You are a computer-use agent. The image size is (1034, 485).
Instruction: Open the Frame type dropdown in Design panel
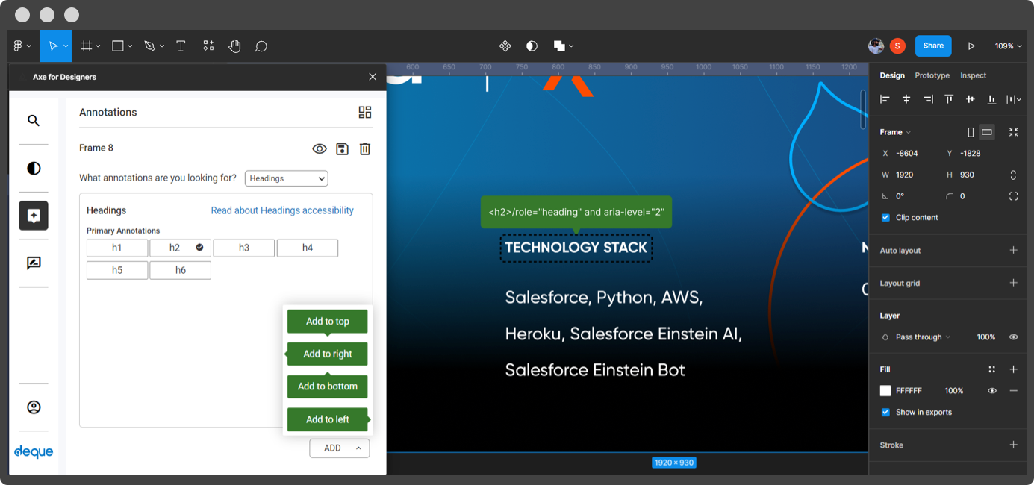click(x=896, y=132)
